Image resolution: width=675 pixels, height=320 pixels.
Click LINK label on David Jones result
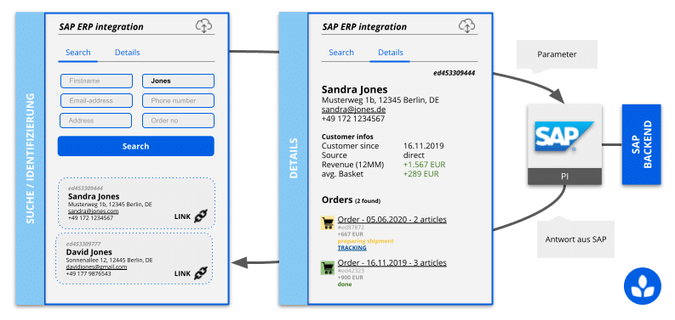182,273
